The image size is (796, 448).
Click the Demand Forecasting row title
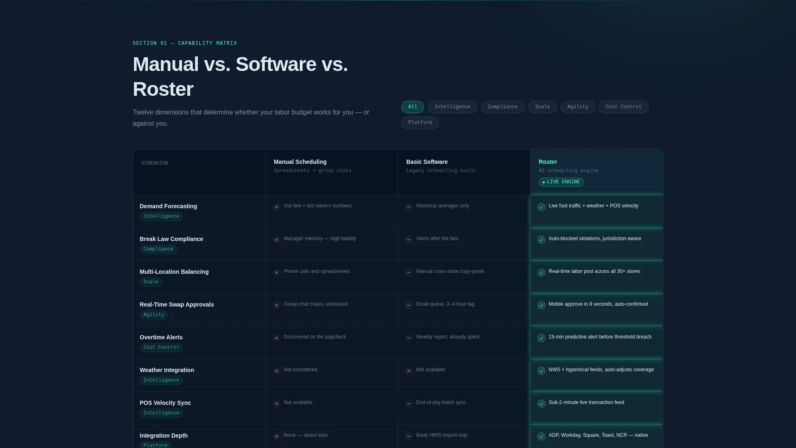point(168,206)
